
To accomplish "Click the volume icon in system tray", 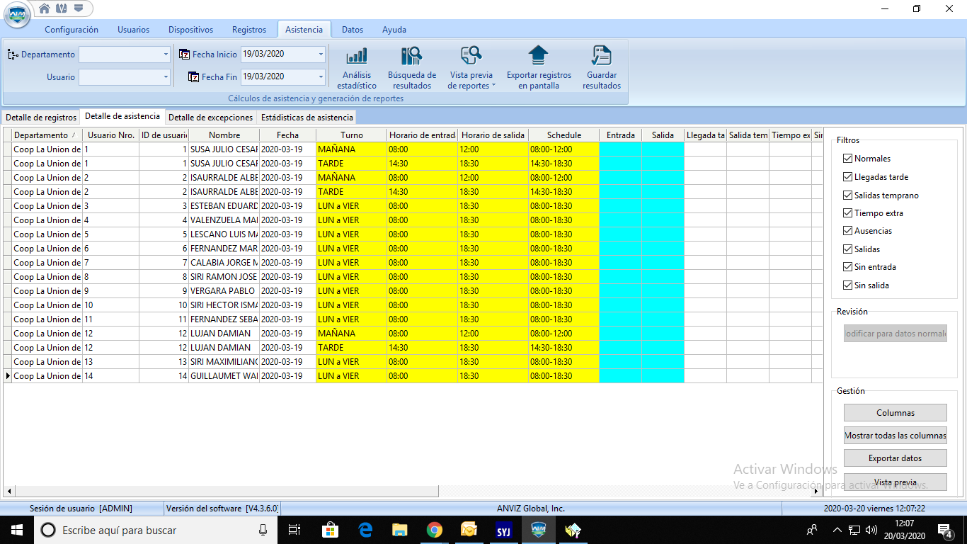I will (x=871, y=530).
